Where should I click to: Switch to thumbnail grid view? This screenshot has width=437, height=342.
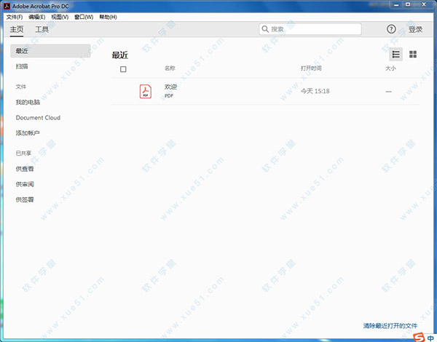coord(413,55)
